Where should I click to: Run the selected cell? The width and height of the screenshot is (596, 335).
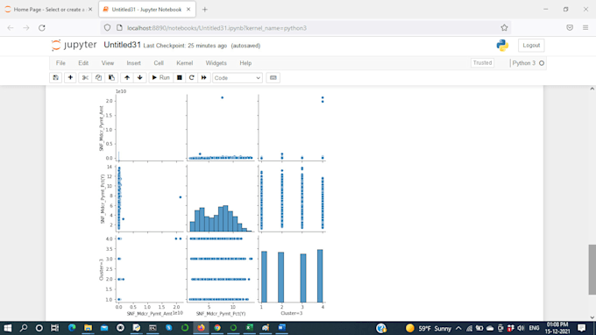coord(160,77)
